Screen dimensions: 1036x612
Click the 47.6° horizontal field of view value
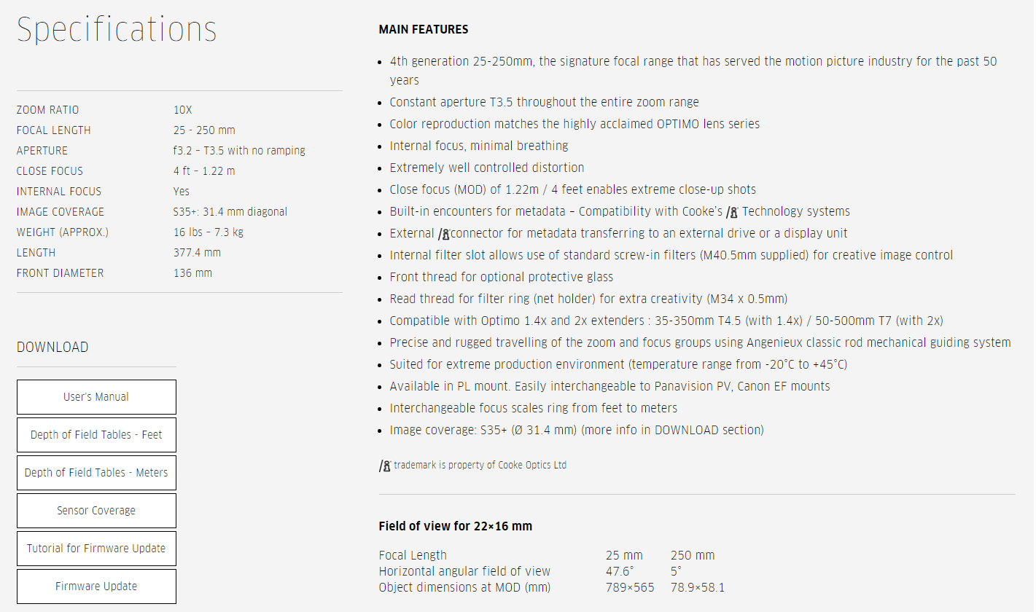[x=620, y=571]
